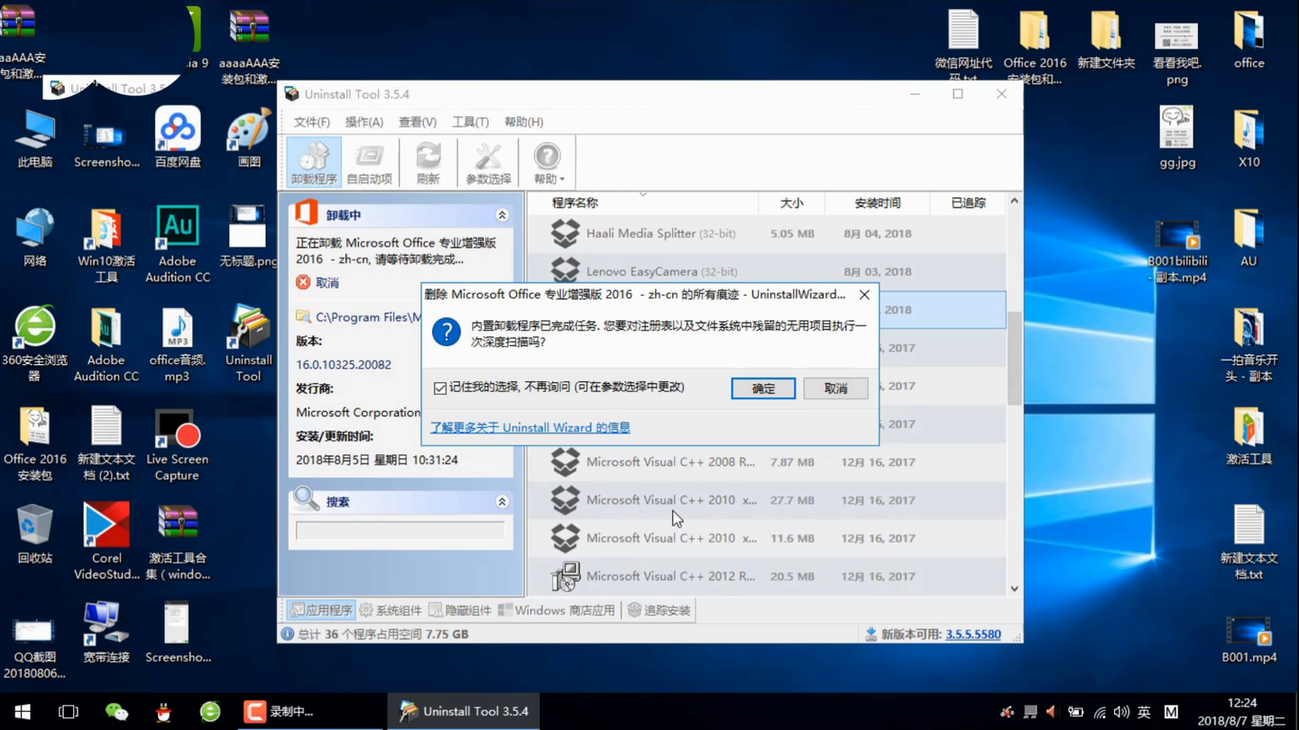Image resolution: width=1299 pixels, height=730 pixels.
Task: Click the 刷新 refresh toolbar icon
Action: click(x=428, y=163)
